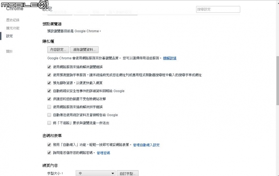Viewport: 279px width, 176px height.
Task: Open 歷史紀錄 in the sidebar
Action: click(13, 20)
